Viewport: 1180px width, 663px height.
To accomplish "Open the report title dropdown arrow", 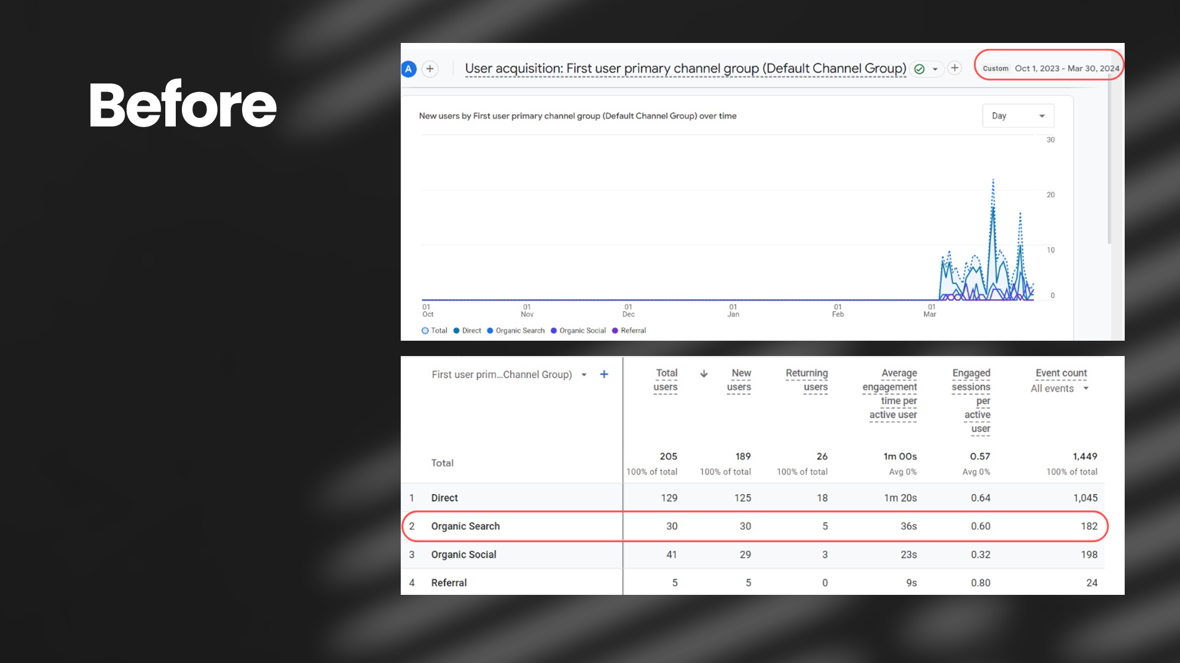I will [x=935, y=69].
